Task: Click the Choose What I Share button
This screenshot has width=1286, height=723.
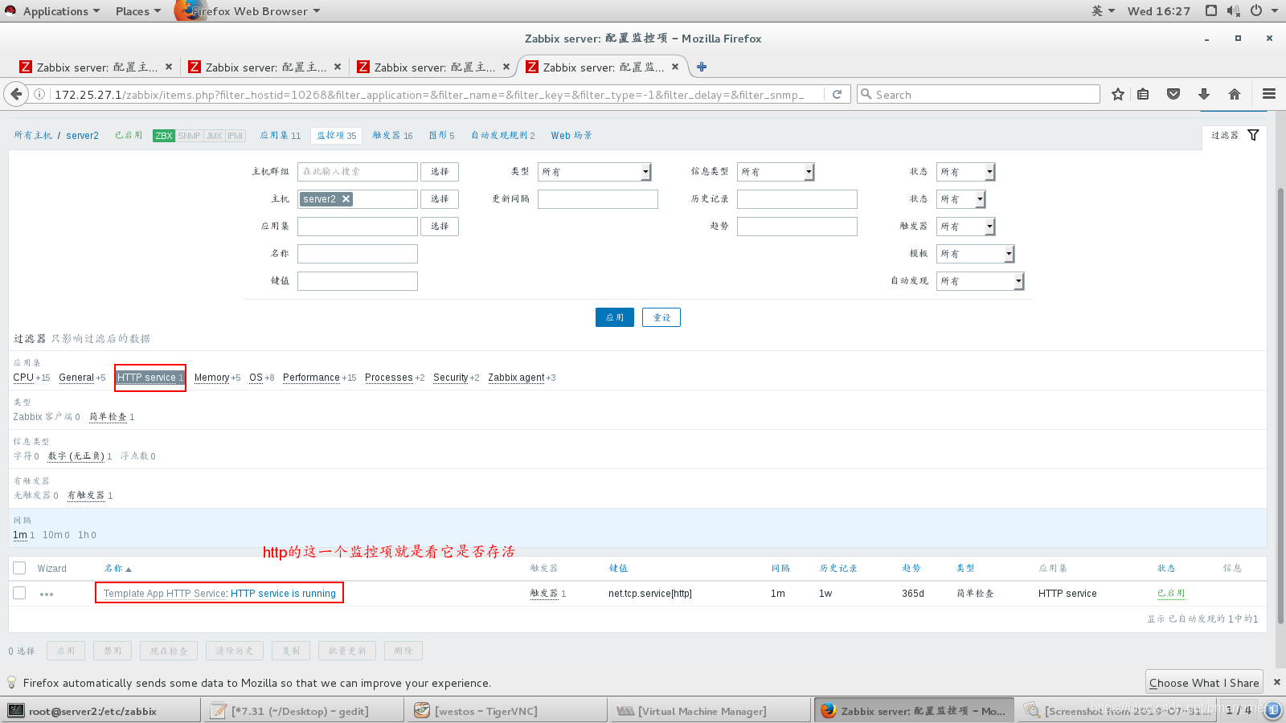Action: [x=1204, y=682]
